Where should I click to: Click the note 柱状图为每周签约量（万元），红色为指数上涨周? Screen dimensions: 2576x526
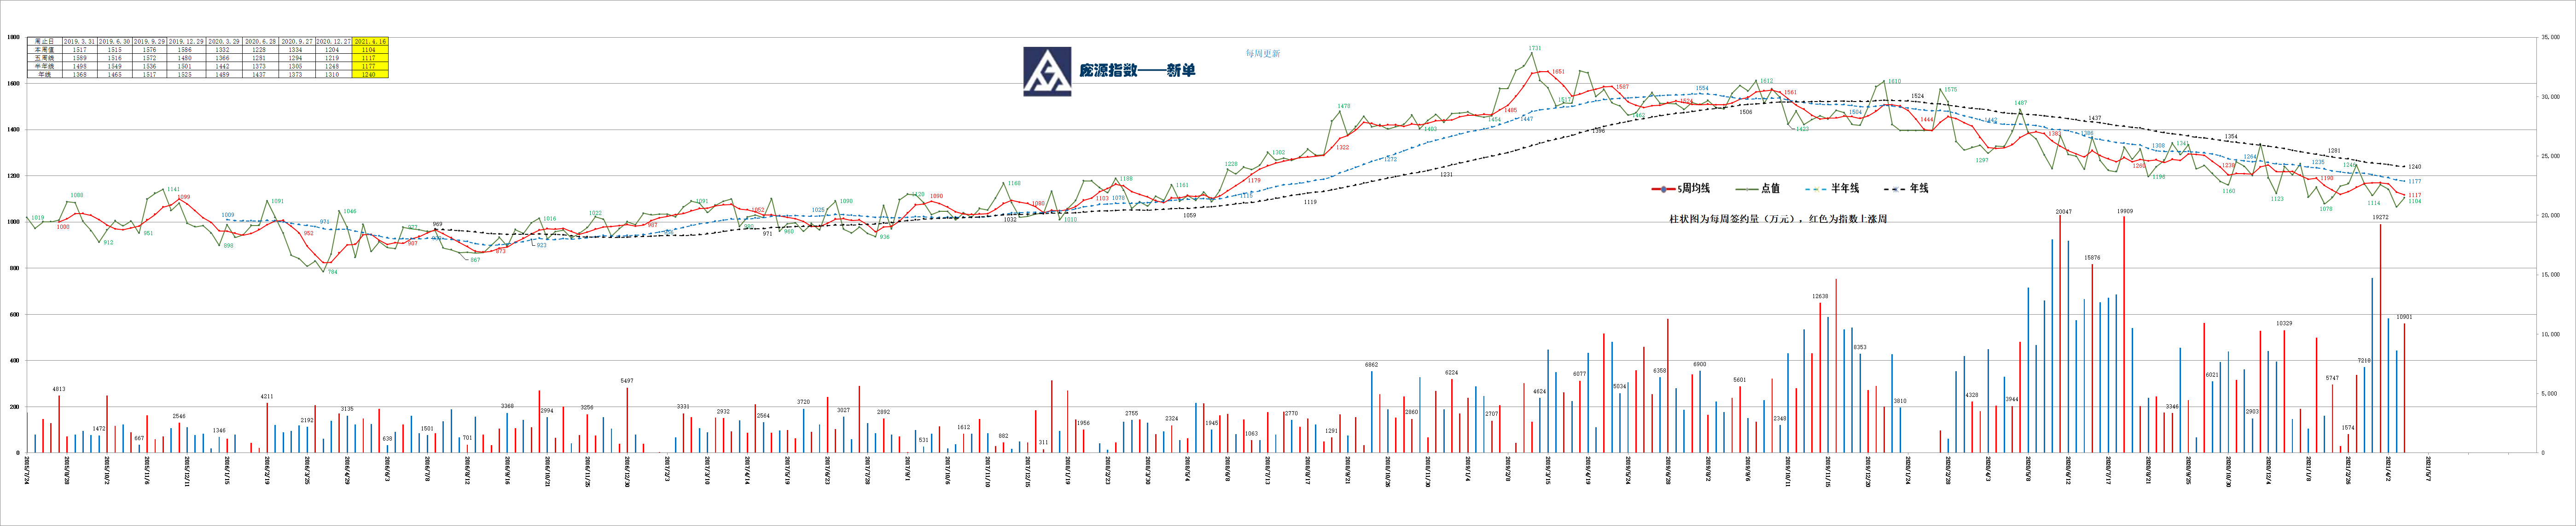click(1778, 220)
